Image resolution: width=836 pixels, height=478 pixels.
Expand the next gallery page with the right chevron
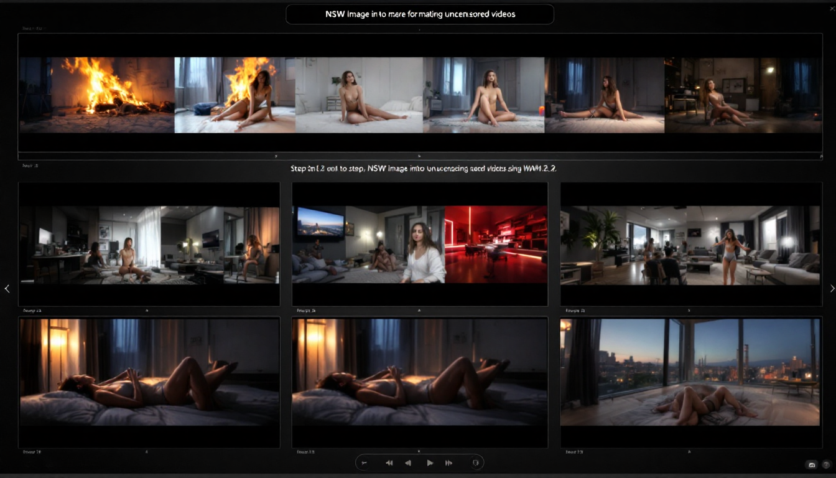pos(832,288)
